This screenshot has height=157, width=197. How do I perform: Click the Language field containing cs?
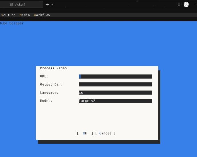click(115, 93)
